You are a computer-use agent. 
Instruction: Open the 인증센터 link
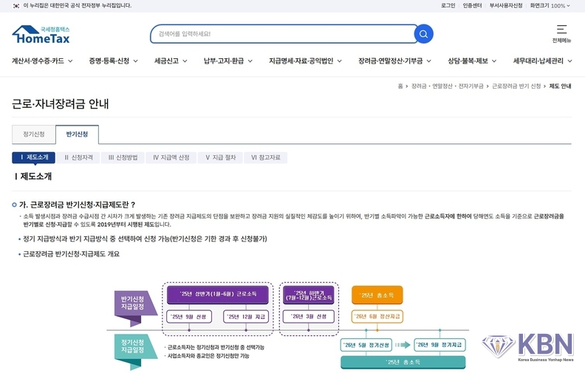(472, 5)
